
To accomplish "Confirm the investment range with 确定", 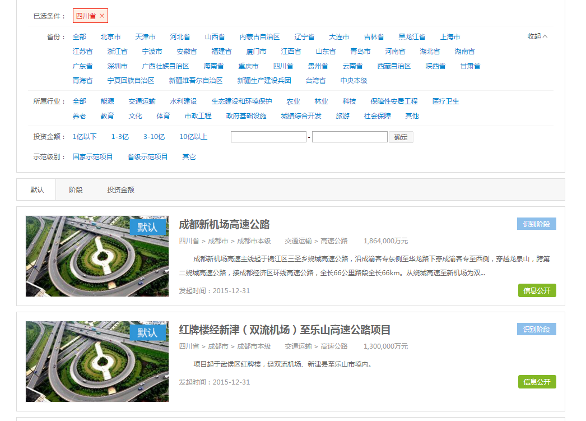I will pyautogui.click(x=401, y=137).
